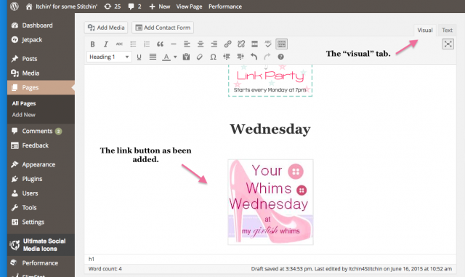Click the remove link icon

pyautogui.click(x=241, y=44)
